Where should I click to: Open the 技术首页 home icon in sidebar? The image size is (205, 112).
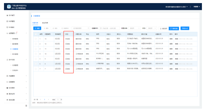(7, 15)
